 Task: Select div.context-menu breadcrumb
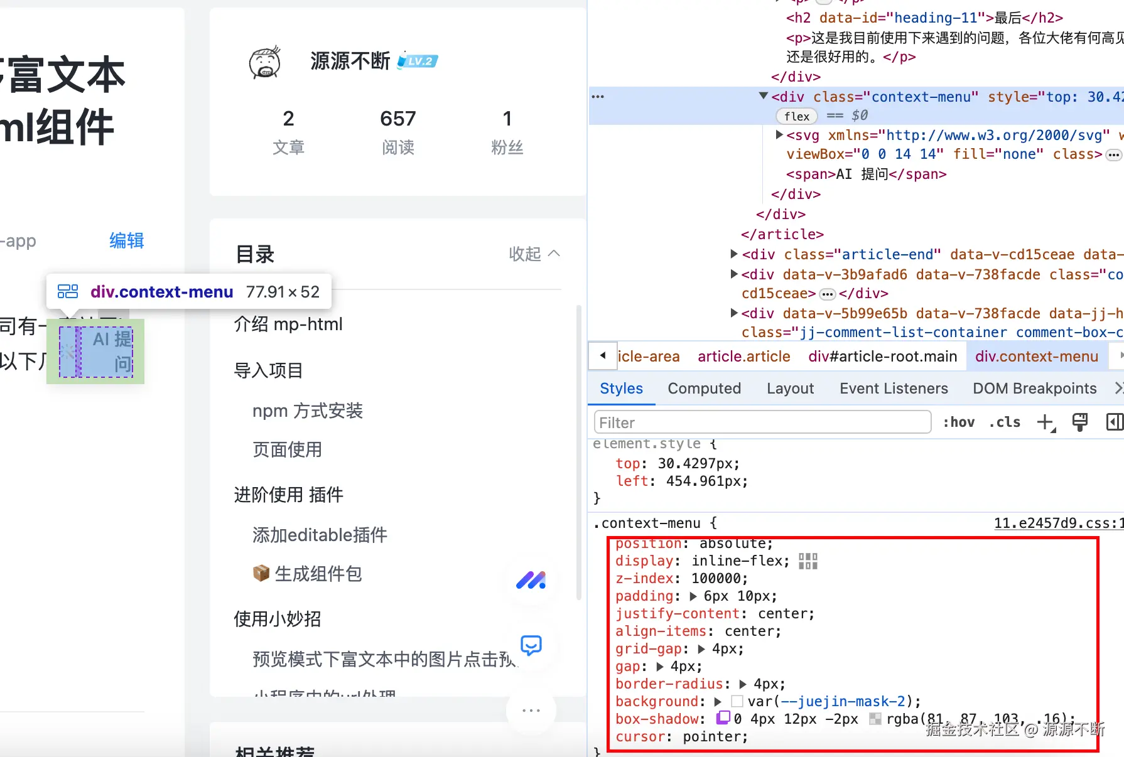pyautogui.click(x=1037, y=357)
